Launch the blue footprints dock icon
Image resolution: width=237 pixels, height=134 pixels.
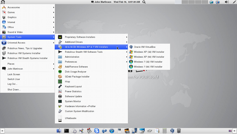(104, 131)
